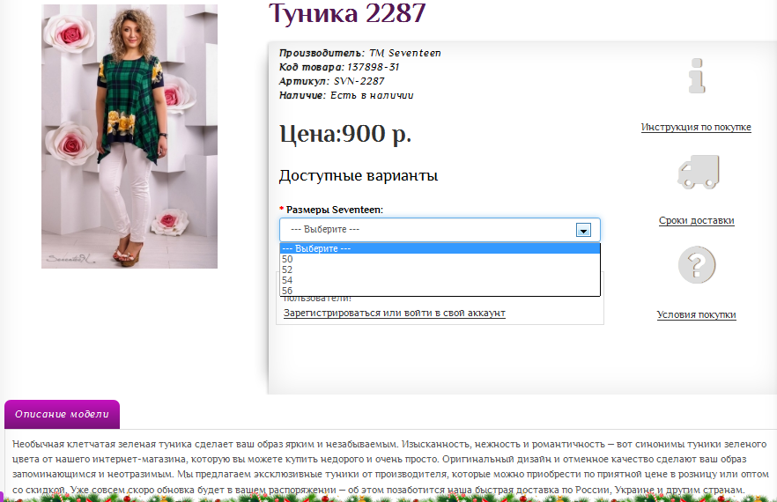
Task: Enlarge the tunic product photo
Action: [x=129, y=137]
